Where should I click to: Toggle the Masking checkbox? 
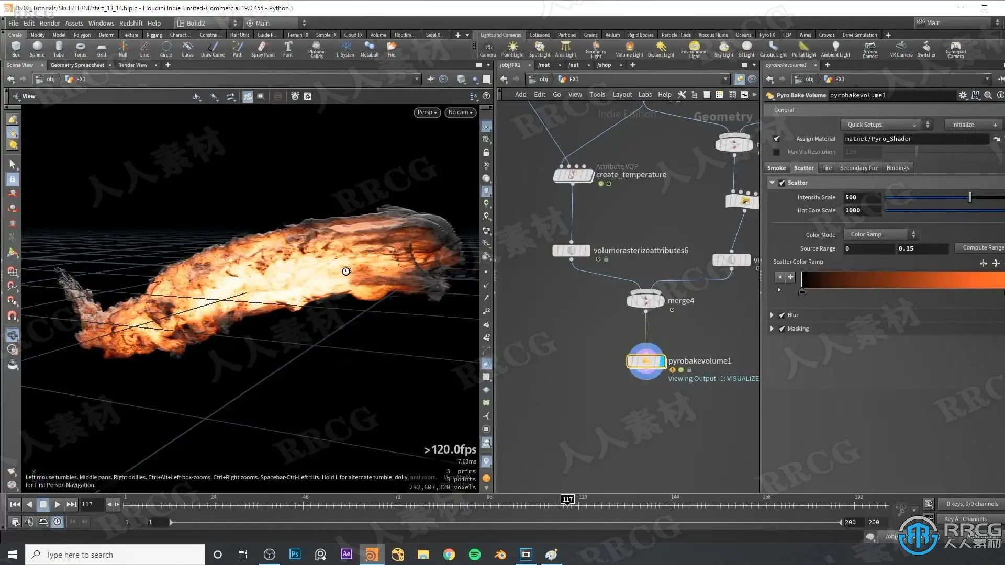click(781, 329)
